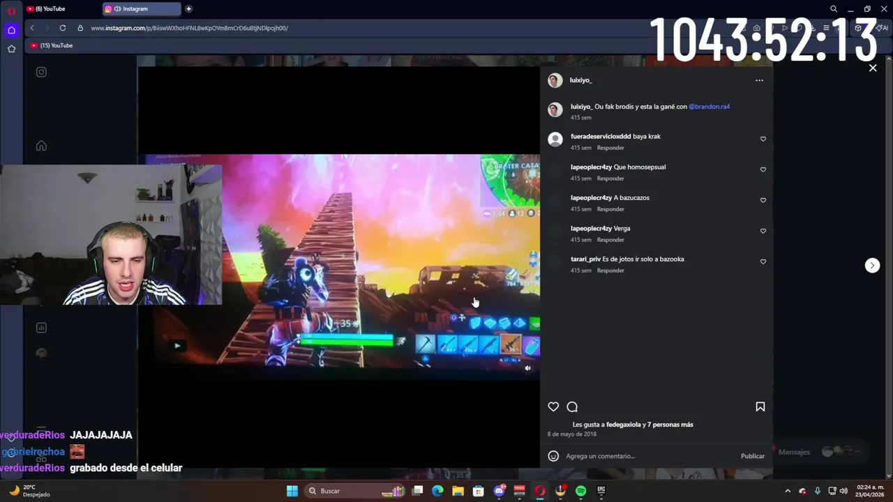
Task: Open a new browser tab
Action: [188, 9]
